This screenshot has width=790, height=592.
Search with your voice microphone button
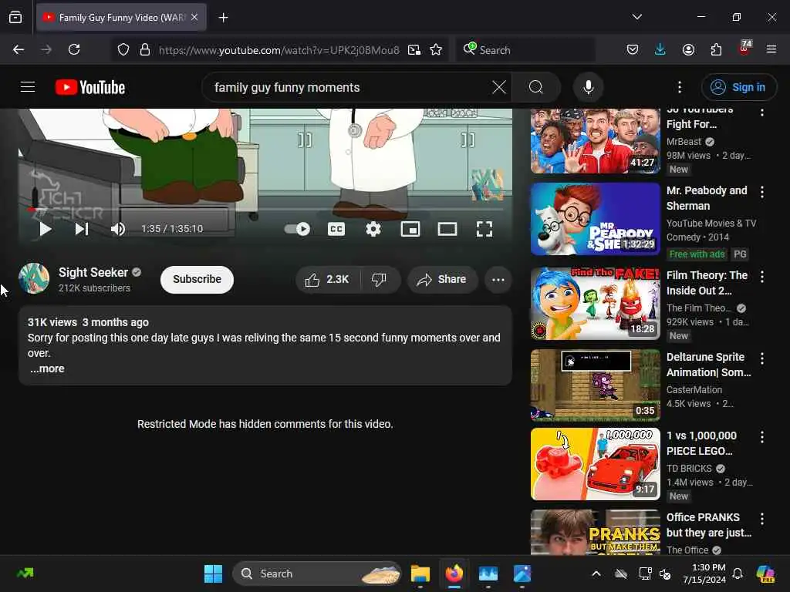[x=588, y=87]
